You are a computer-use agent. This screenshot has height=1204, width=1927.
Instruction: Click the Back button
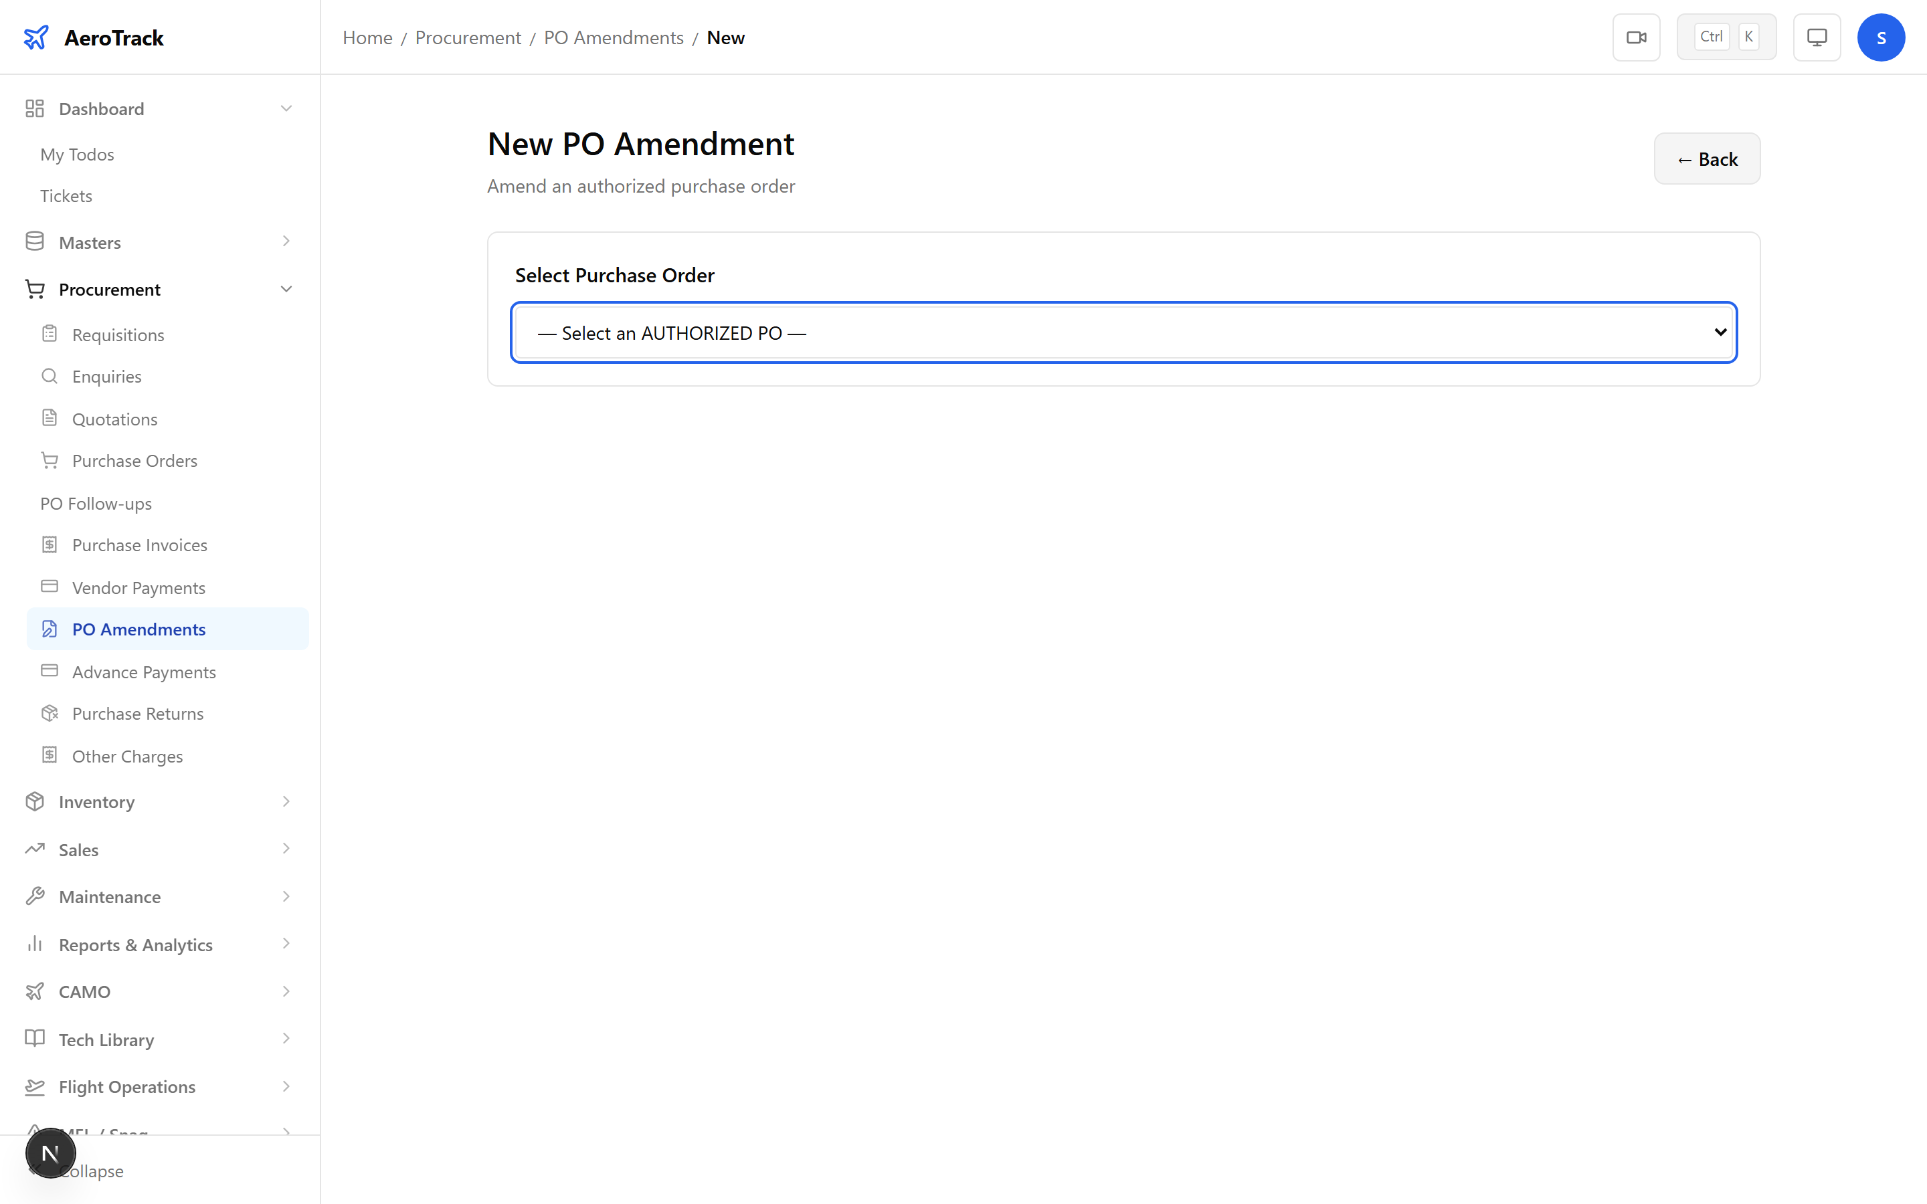(x=1706, y=159)
